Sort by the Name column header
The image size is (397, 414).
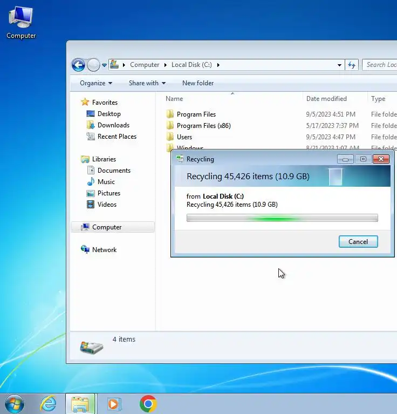pos(174,99)
